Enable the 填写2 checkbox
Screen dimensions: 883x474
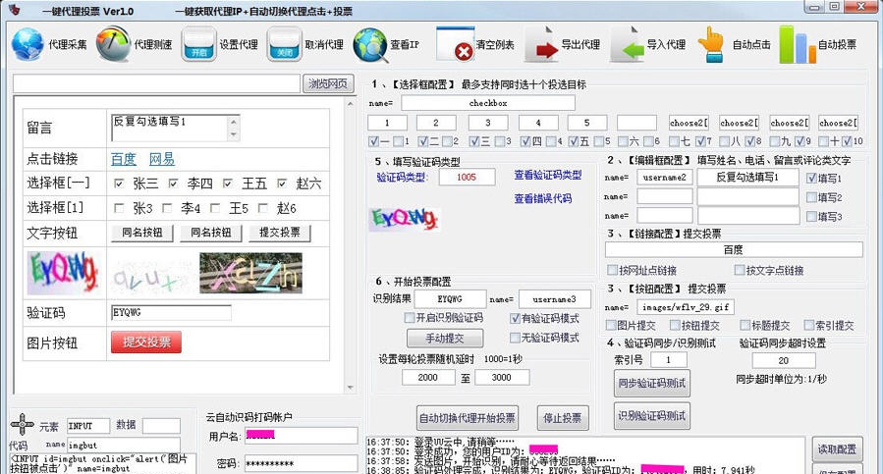[x=811, y=197]
